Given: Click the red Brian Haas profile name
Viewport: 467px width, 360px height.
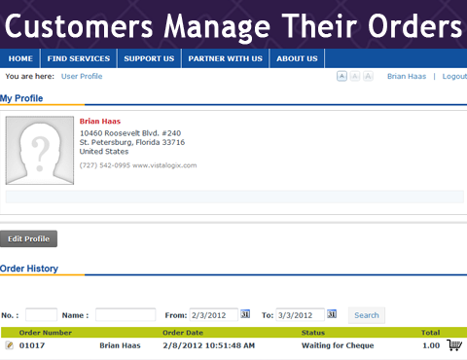Looking at the screenshot, I should (100, 122).
